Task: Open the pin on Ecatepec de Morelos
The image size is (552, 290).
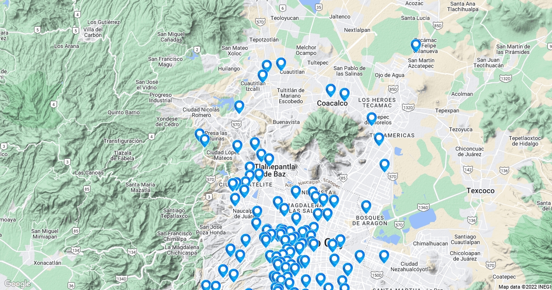Action: 372,119
